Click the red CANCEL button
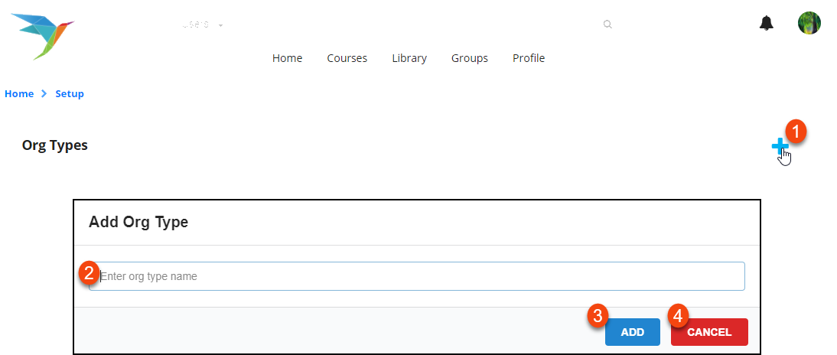The width and height of the screenshot is (837, 355). pos(709,332)
